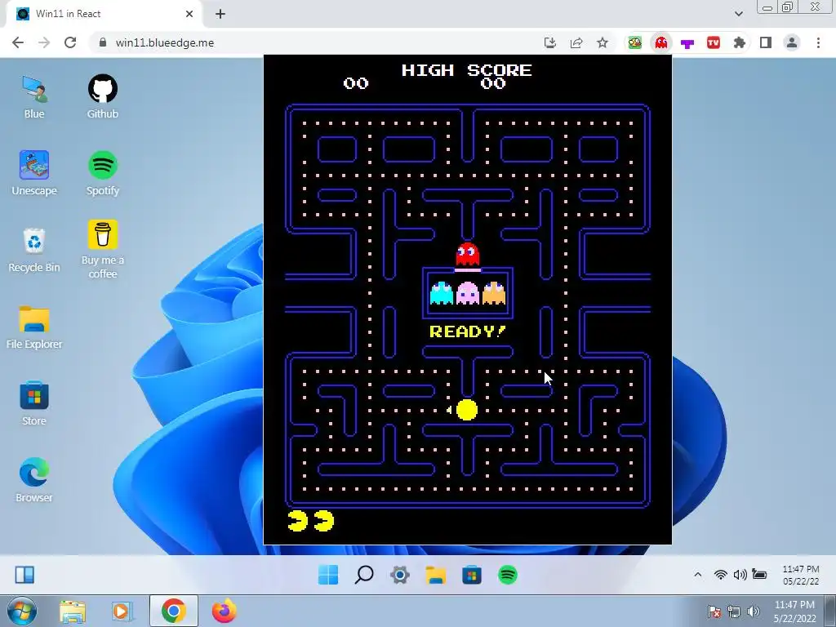Click the share page icon in address bar

(x=576, y=42)
